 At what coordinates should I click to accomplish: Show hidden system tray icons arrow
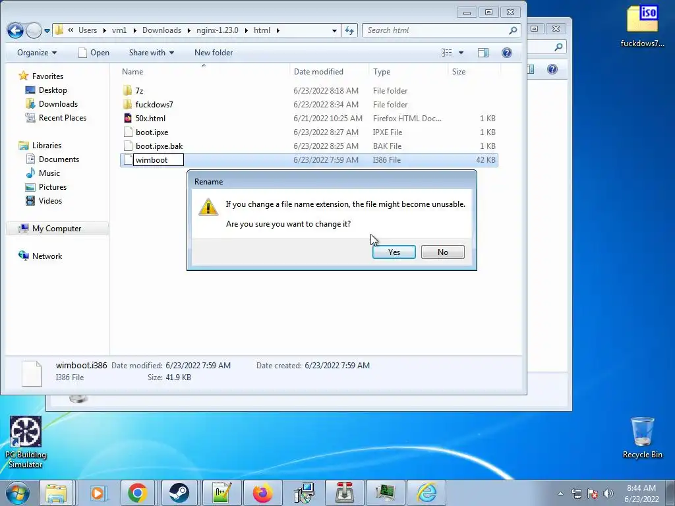pos(560,493)
